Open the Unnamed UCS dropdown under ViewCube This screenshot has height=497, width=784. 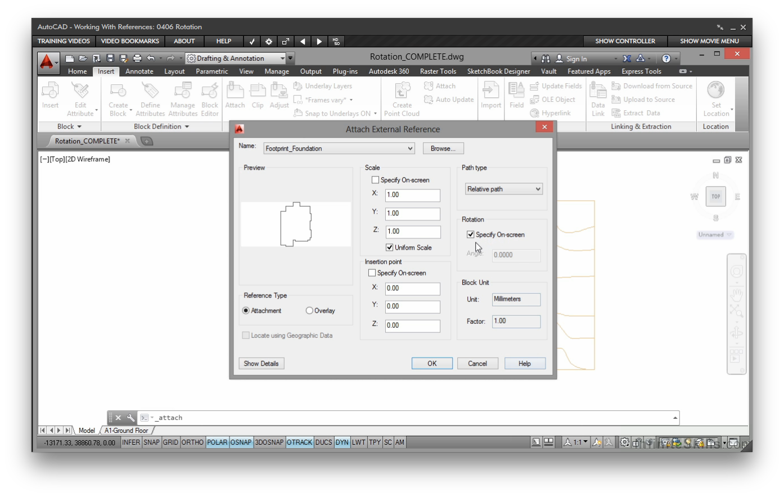pos(715,235)
